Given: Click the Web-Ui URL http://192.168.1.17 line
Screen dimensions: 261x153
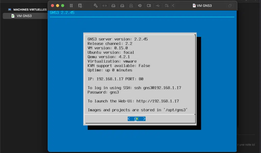Looking at the screenshot, I should [133, 101].
